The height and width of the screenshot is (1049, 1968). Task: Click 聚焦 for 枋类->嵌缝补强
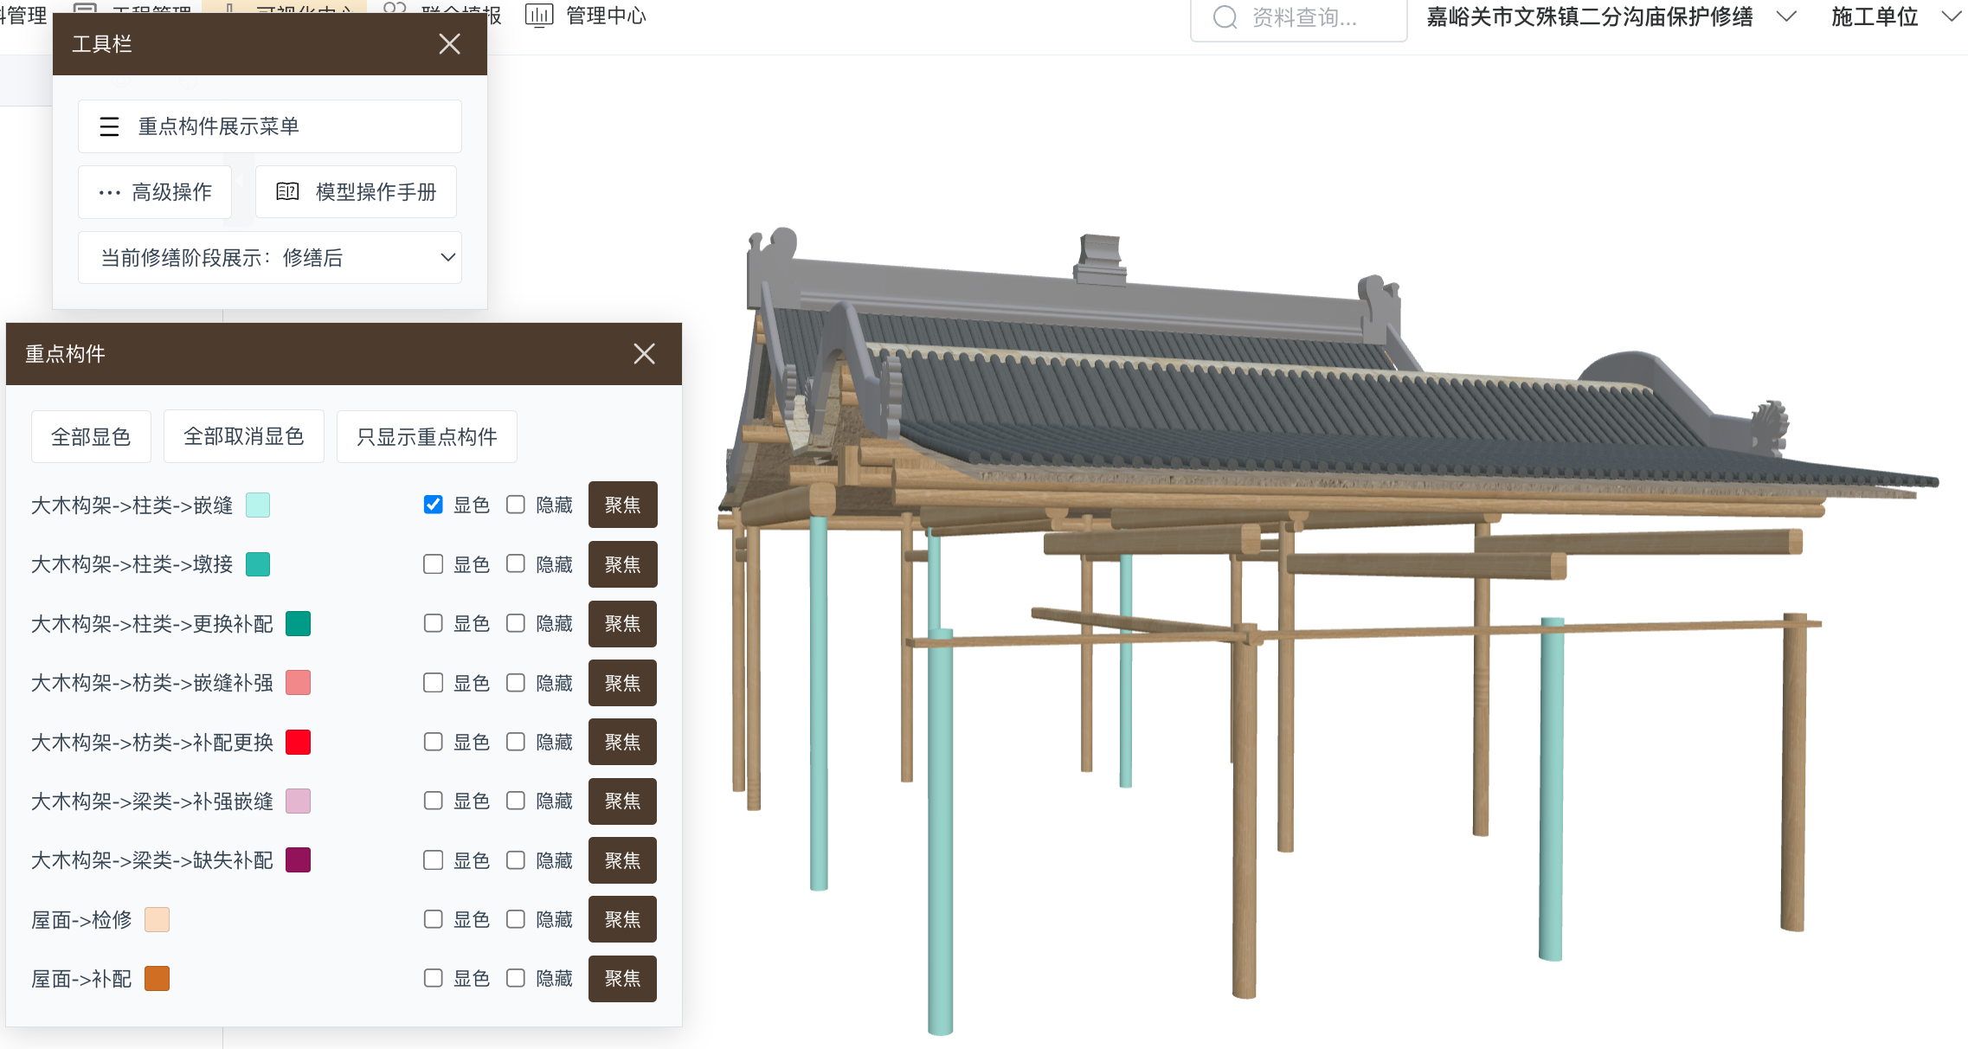[623, 683]
